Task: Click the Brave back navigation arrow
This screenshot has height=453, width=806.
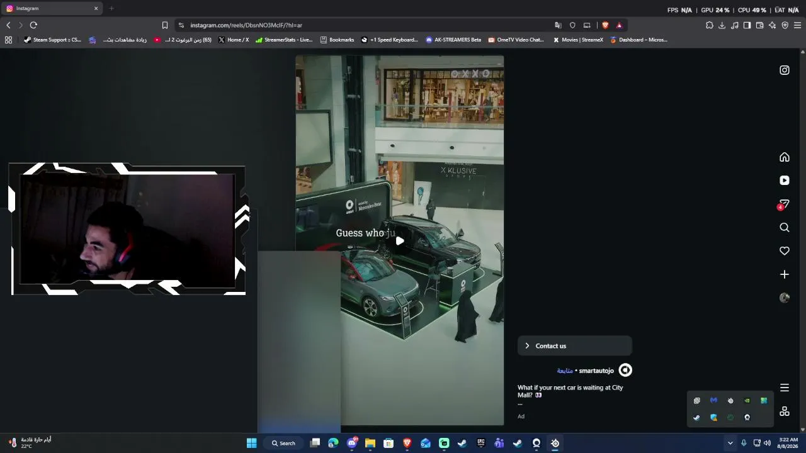Action: tap(8, 25)
